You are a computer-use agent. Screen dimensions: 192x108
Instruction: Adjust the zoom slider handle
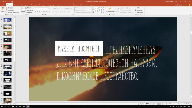179,104
